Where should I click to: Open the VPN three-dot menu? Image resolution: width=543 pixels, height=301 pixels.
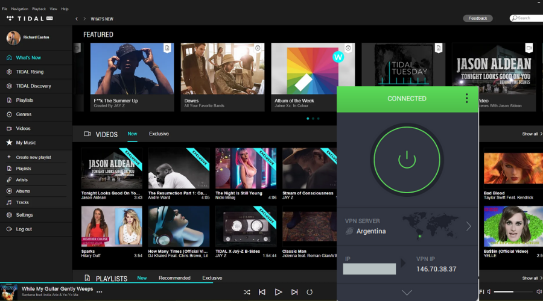467,99
